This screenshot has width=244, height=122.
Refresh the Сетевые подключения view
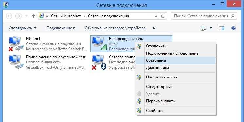[x=163, y=16]
